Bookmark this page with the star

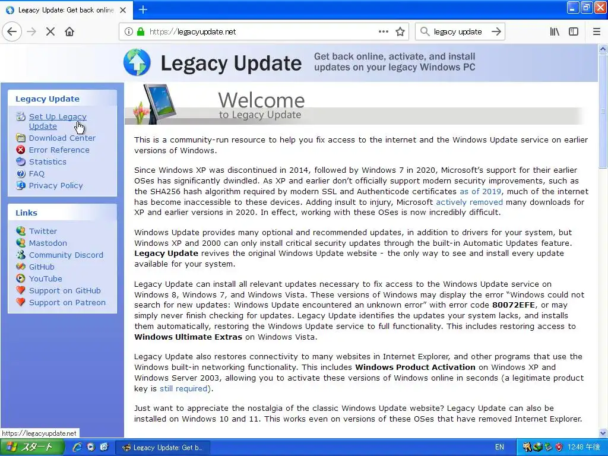(400, 31)
